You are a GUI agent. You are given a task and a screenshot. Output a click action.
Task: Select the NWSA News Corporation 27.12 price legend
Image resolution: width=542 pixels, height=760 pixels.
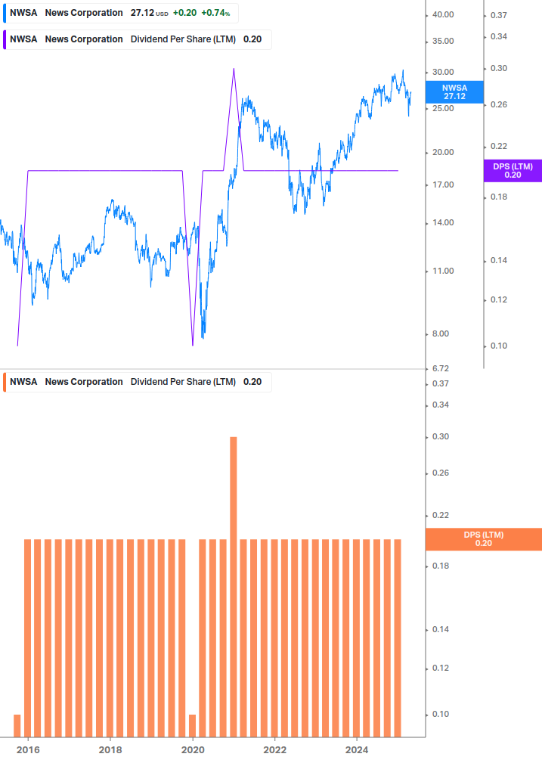pos(121,13)
